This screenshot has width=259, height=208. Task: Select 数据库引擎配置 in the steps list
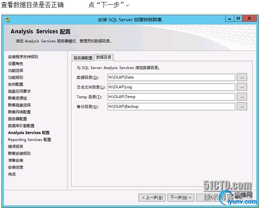pyautogui.click(x=21, y=126)
